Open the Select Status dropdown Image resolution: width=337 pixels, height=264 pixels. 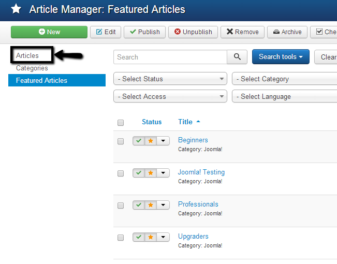(x=170, y=79)
